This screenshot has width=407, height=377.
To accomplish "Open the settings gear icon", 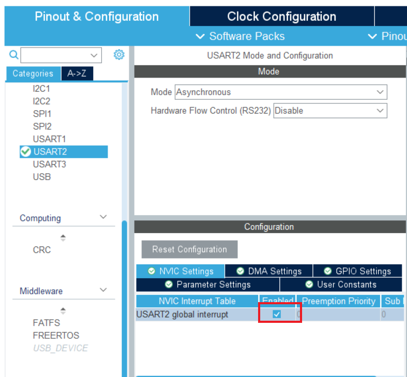I will (119, 55).
